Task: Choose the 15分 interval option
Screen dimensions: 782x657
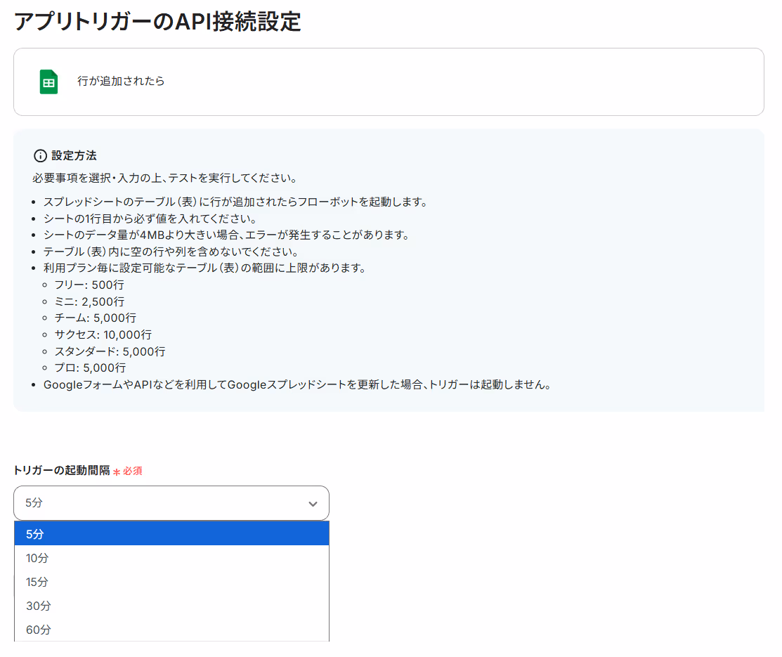Action: pos(171,582)
